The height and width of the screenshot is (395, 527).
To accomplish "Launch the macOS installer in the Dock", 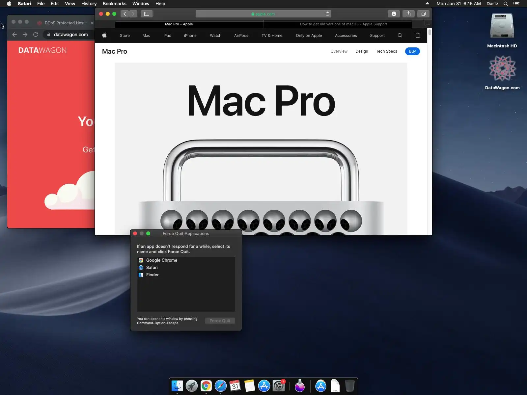I will tap(300, 386).
